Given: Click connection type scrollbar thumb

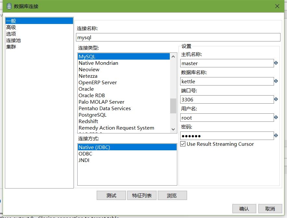Looking at the screenshot, I should coord(173,106).
